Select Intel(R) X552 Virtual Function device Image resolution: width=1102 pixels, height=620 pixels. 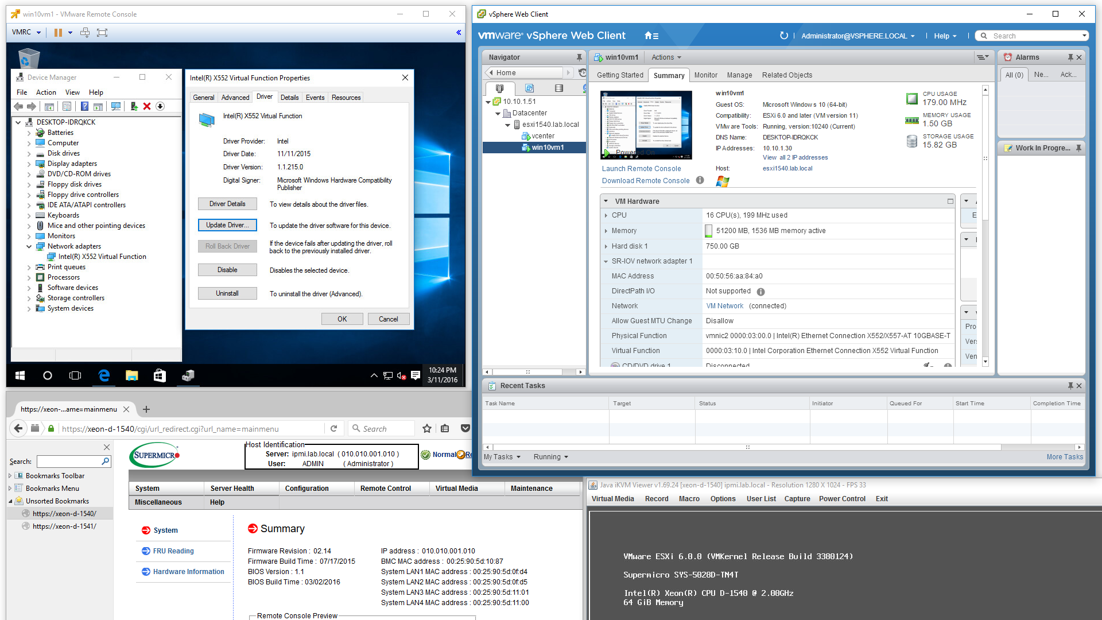point(102,257)
